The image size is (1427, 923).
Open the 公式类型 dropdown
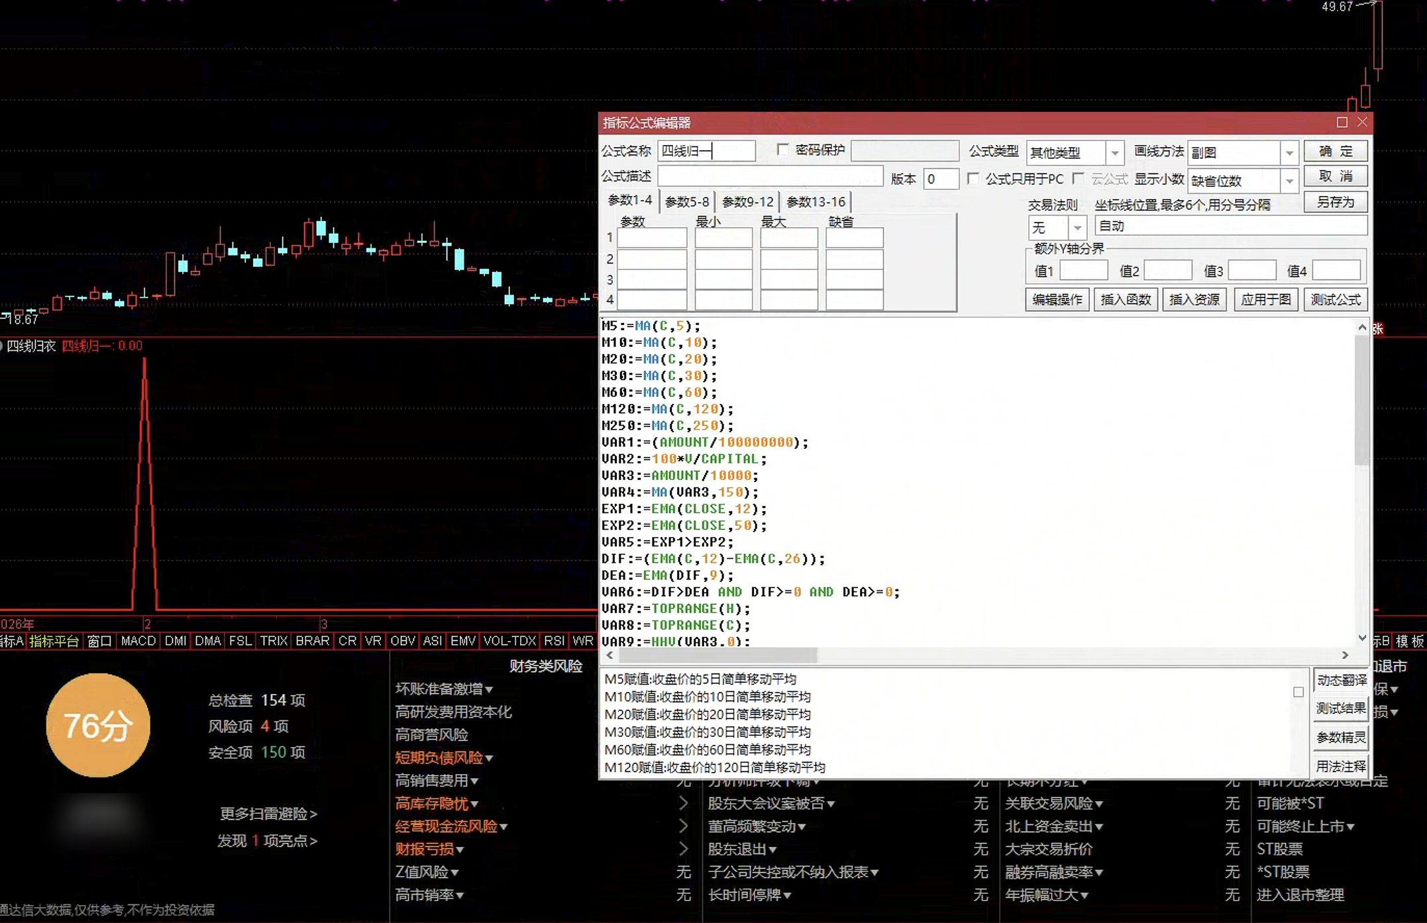(1115, 153)
